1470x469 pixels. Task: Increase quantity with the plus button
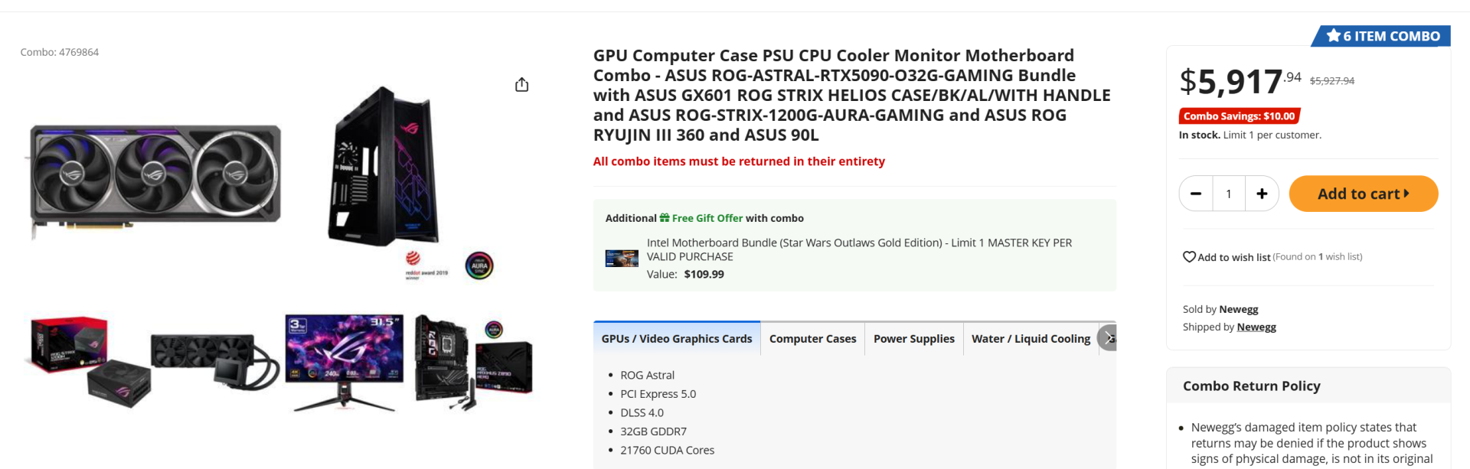coord(1262,194)
